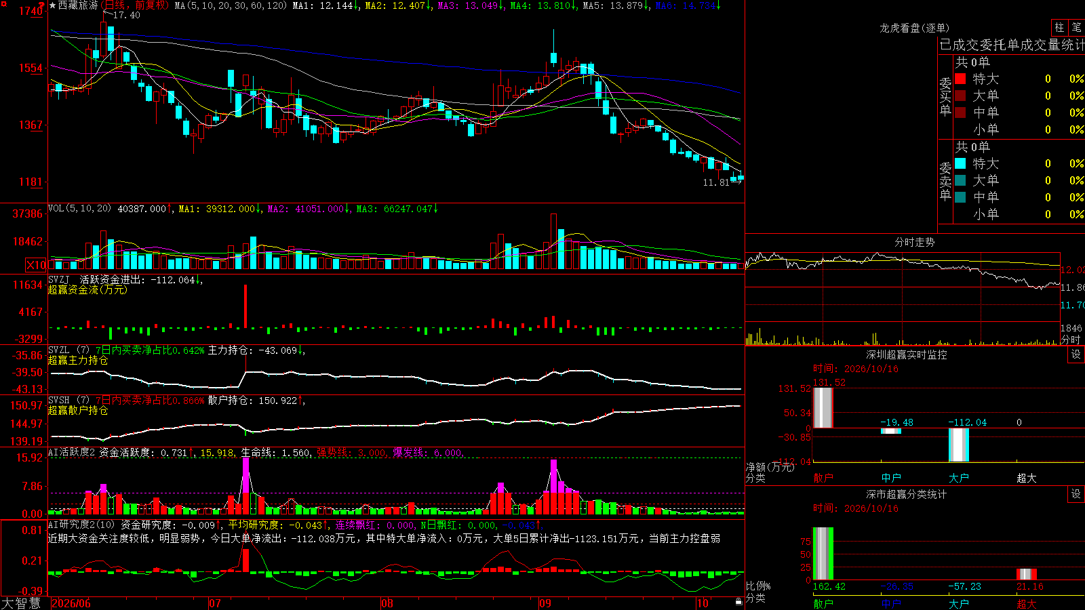
Task: Click the SVZL (7) indicator label
Action: tap(68, 350)
